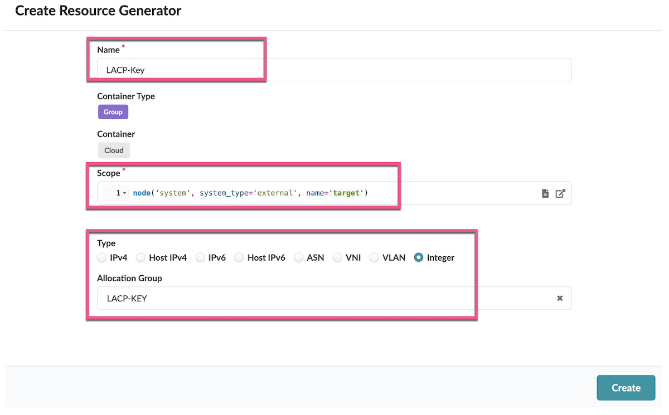Viewport: 669px width, 415px height.
Task: Choose the IPv6 type radio button
Action: tap(200, 257)
